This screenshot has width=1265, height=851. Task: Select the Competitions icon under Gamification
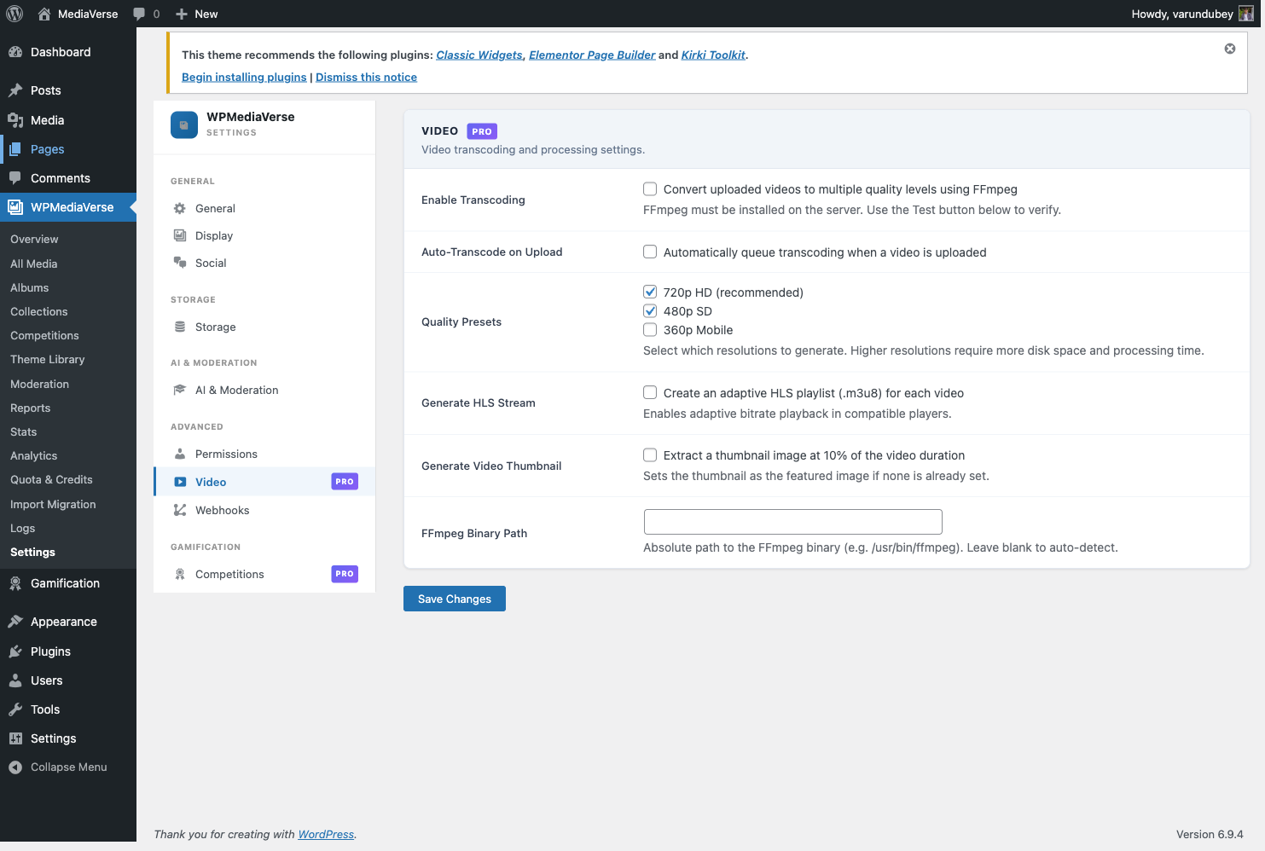179,574
